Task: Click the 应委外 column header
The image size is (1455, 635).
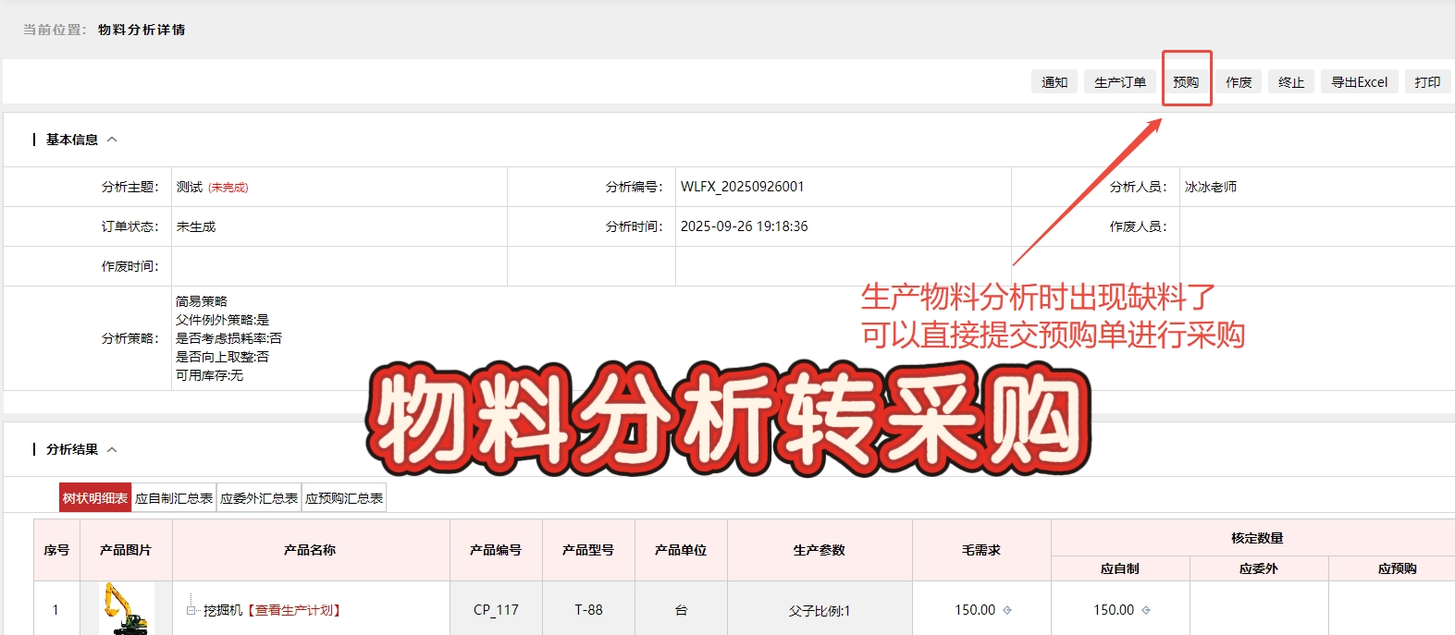Action: pos(1259,568)
